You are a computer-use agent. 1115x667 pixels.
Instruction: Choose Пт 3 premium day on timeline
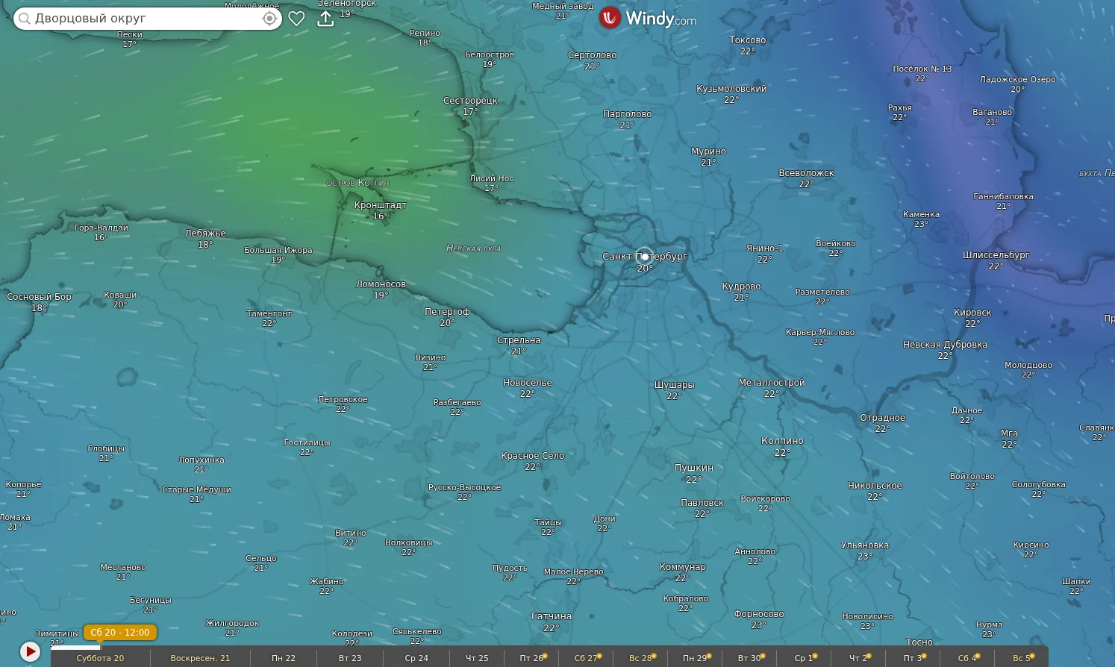coord(913,658)
